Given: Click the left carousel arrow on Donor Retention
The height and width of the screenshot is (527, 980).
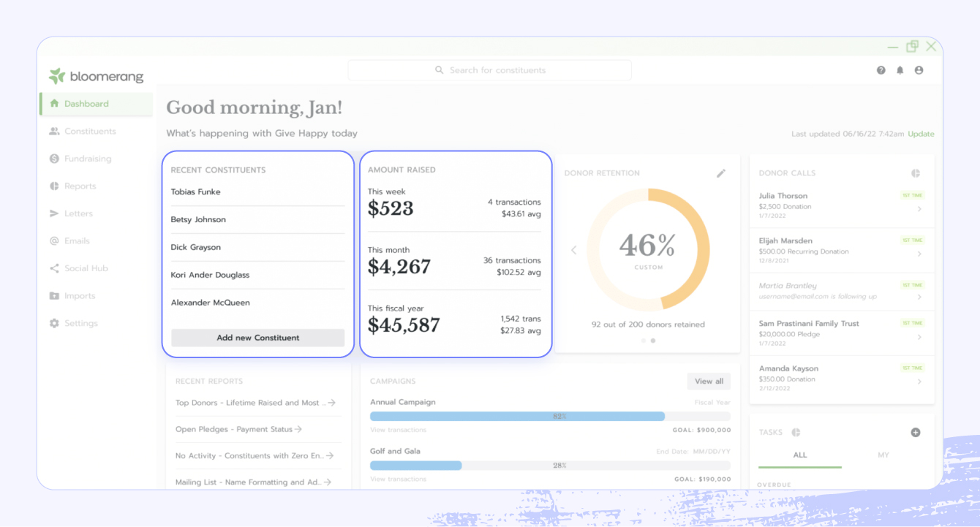Looking at the screenshot, I should click(573, 249).
